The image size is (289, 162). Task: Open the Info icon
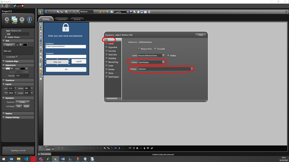[29, 20]
